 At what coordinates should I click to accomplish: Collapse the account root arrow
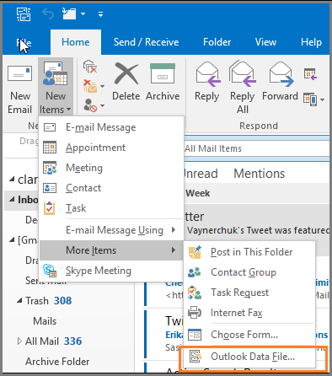[12, 180]
